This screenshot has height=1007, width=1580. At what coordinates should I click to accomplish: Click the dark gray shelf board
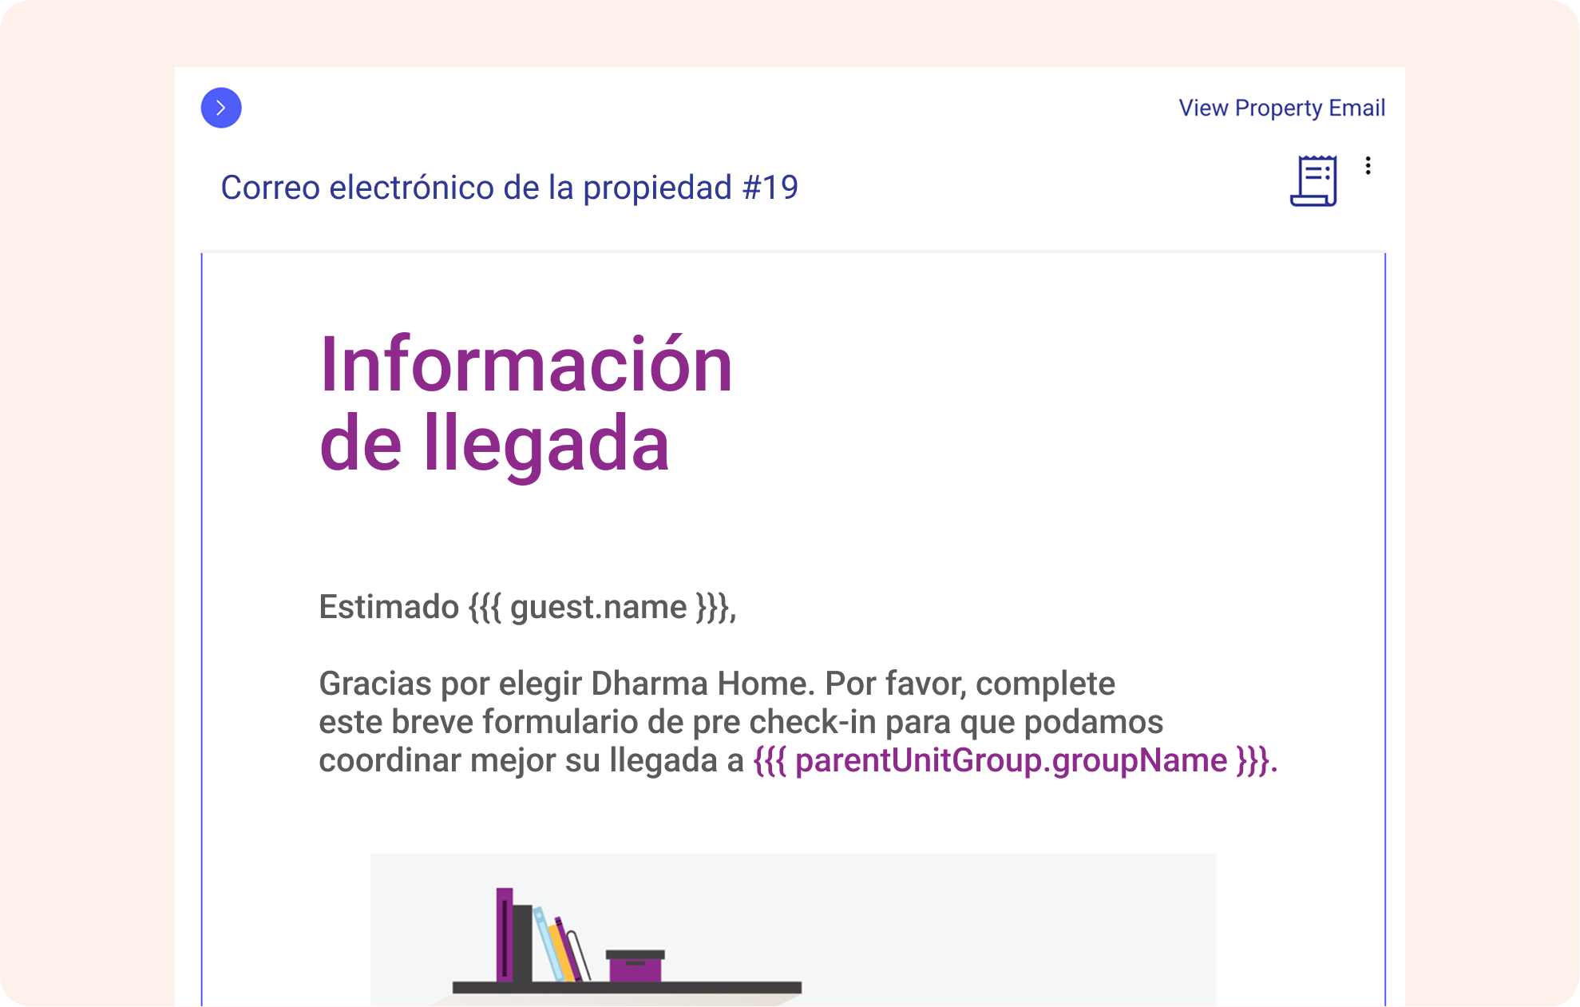(x=719, y=988)
